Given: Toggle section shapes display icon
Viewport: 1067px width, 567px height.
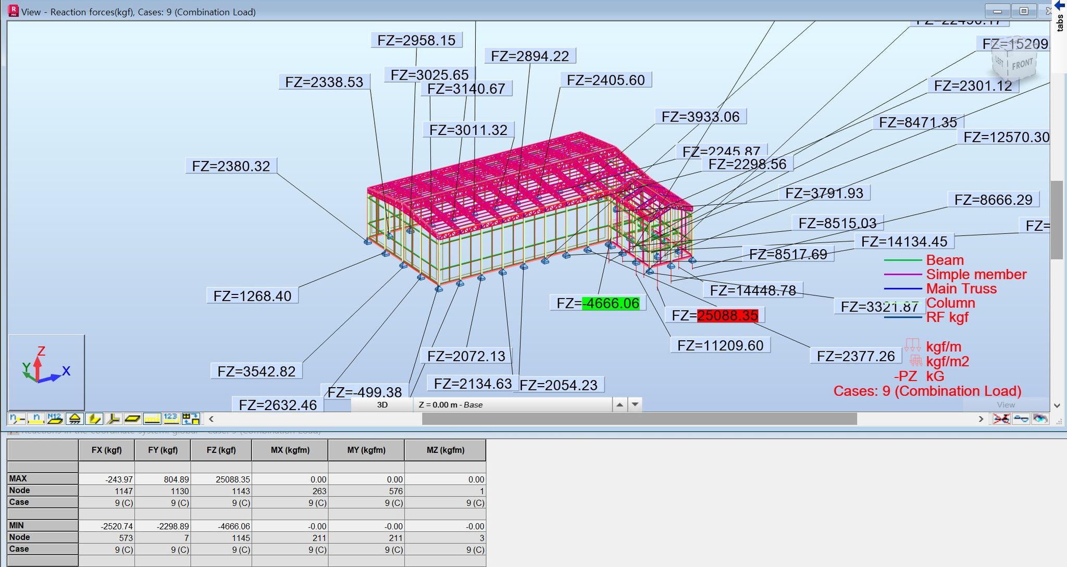Looking at the screenshot, I should 94,418.
